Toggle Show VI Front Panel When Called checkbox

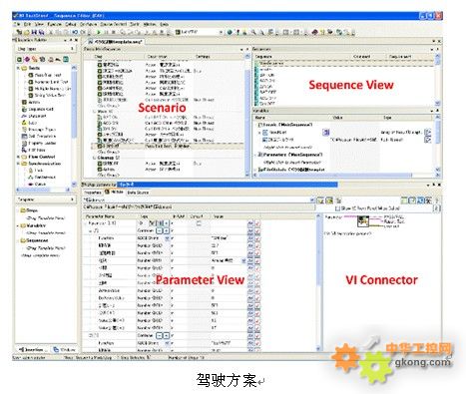click(337, 208)
